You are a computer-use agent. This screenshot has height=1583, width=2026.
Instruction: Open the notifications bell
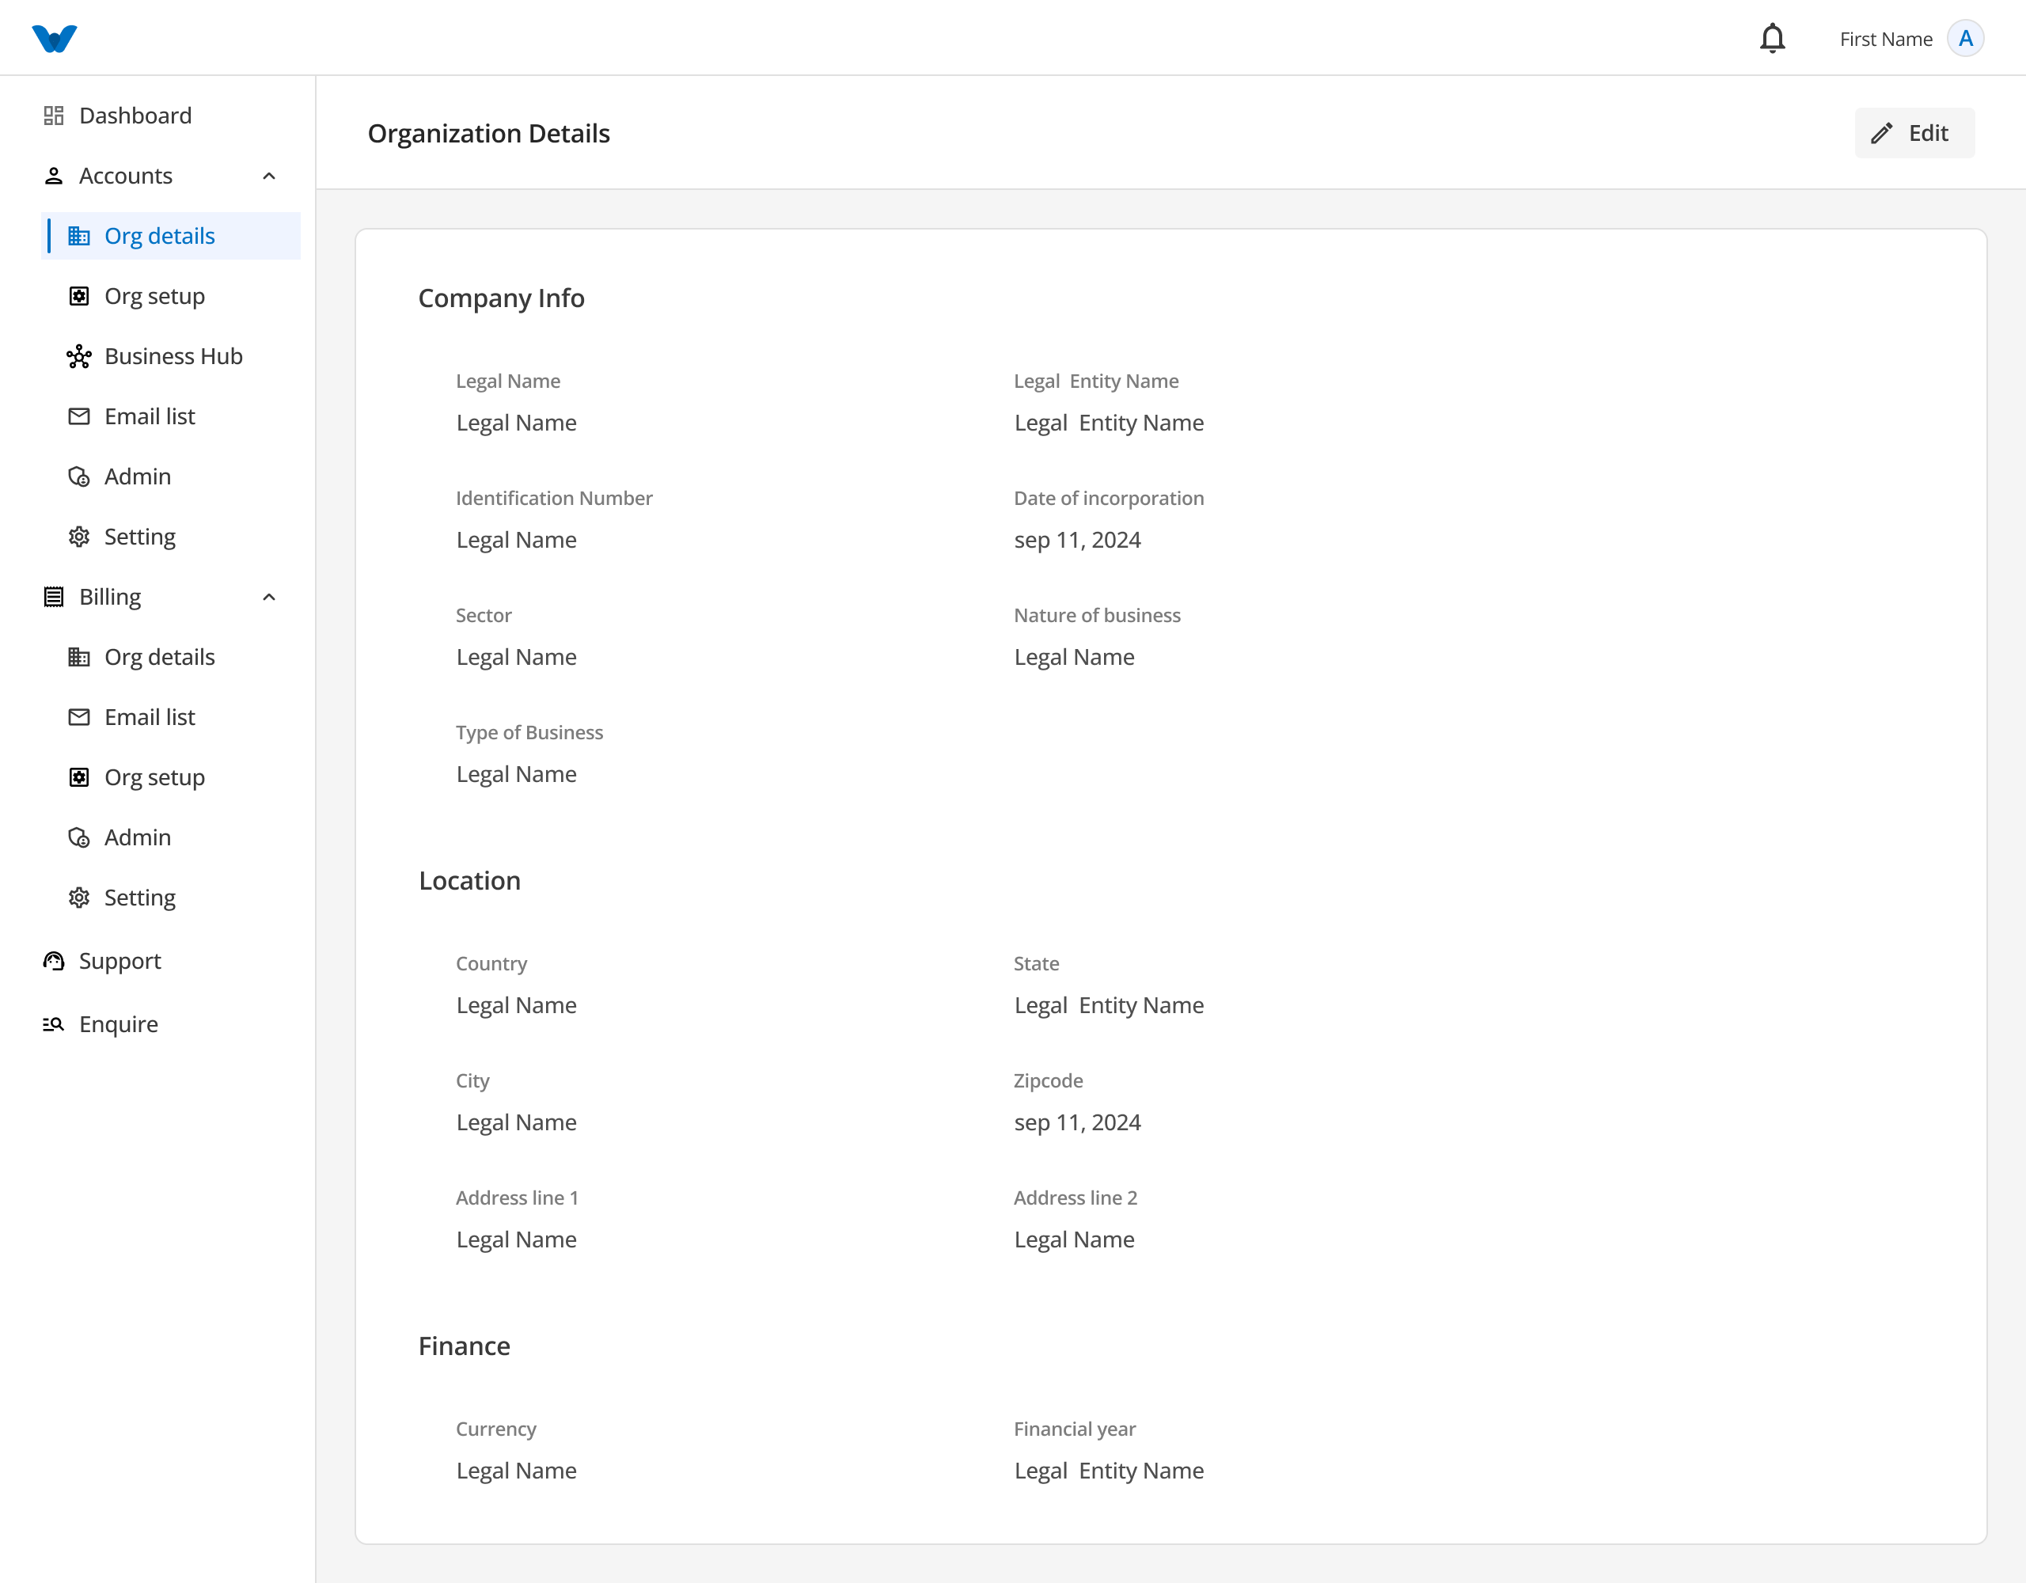1772,38
